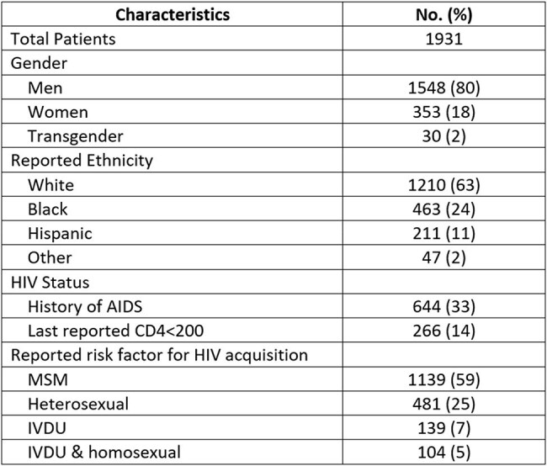Viewport: 547px width, 466px height.
Task: Select the History of AIDS label
Action: tap(85, 306)
